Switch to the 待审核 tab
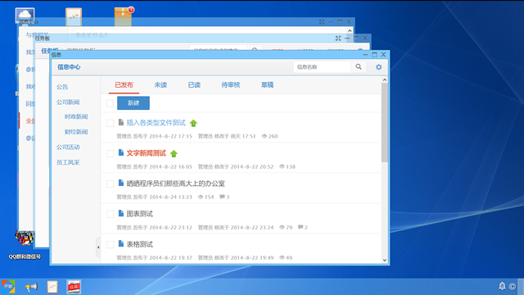The image size is (524, 295). pos(231,85)
